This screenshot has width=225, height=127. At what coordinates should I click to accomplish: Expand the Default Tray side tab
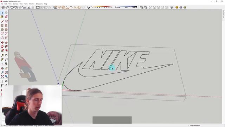[224, 14]
